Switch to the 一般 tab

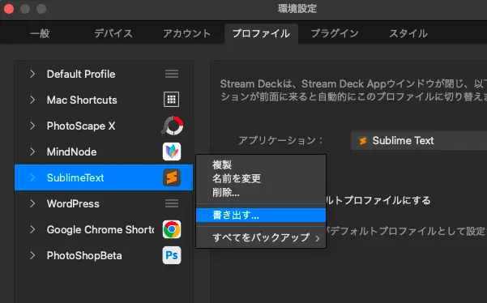coord(40,33)
